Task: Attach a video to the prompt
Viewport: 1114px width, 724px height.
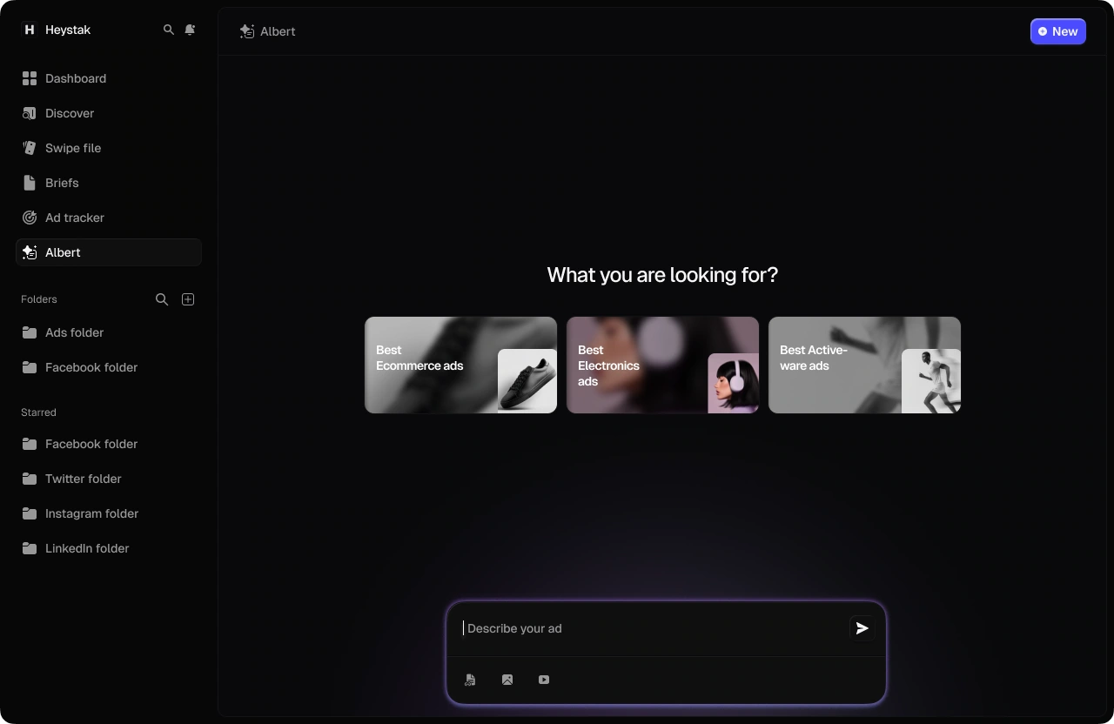Action: (544, 680)
